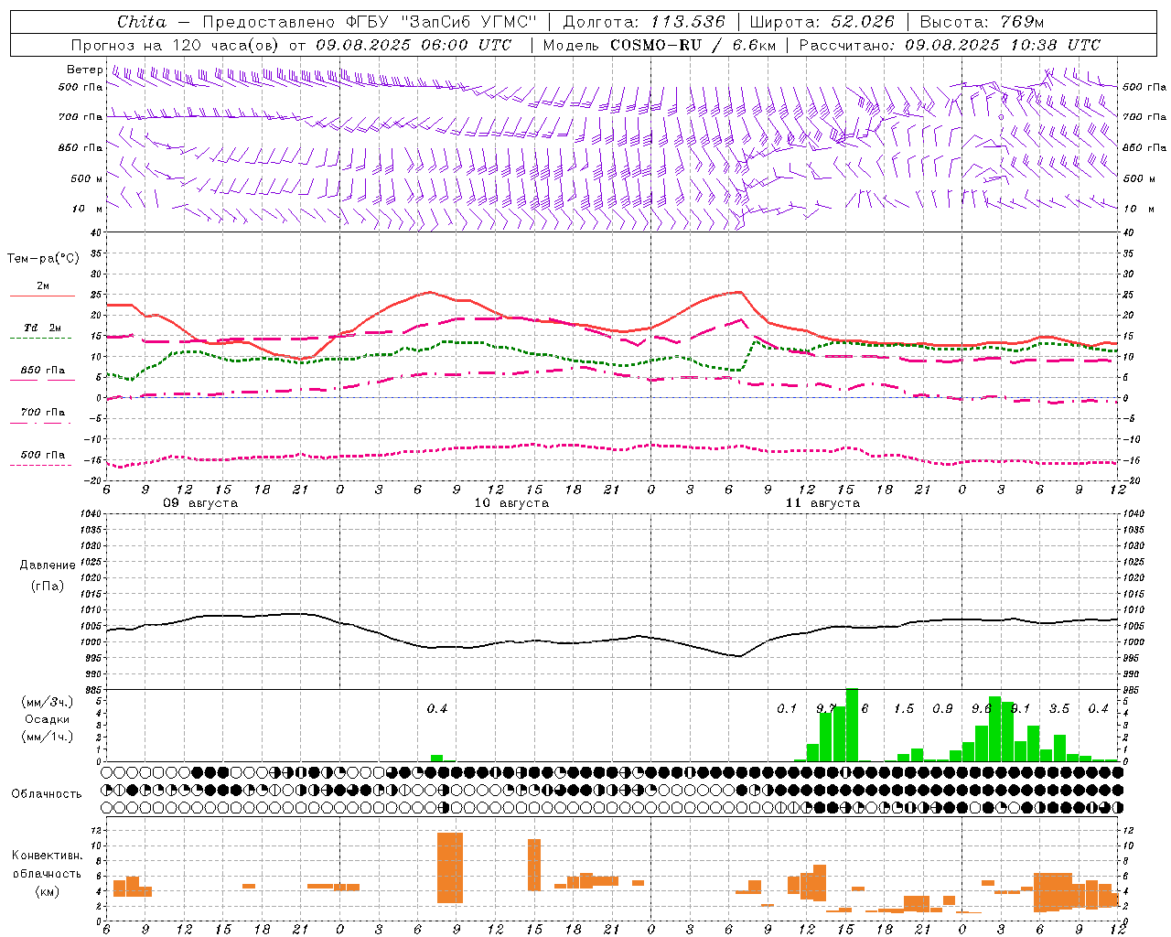Click pink dash-dot "700 гПа" temperature legend
Viewport: 1171px width, 937px height.
click(x=42, y=415)
